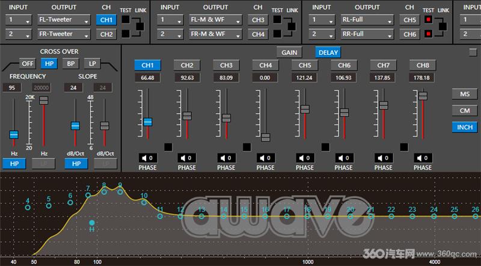Toggle TEST box for CH1
The width and height of the screenshot is (481, 266).
(x=126, y=19)
